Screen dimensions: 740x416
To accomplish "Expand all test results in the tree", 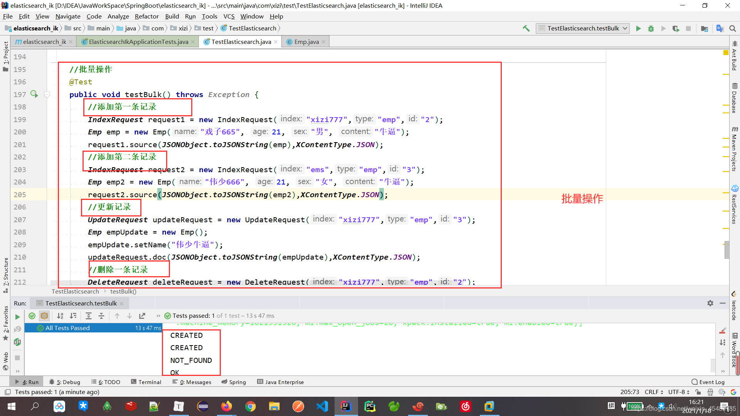I will 88,316.
